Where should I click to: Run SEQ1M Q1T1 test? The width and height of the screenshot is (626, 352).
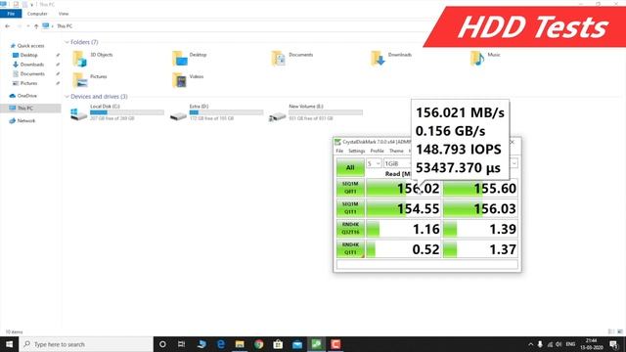tap(350, 208)
